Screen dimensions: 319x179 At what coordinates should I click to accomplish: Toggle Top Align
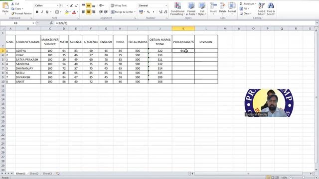(x=84, y=5)
